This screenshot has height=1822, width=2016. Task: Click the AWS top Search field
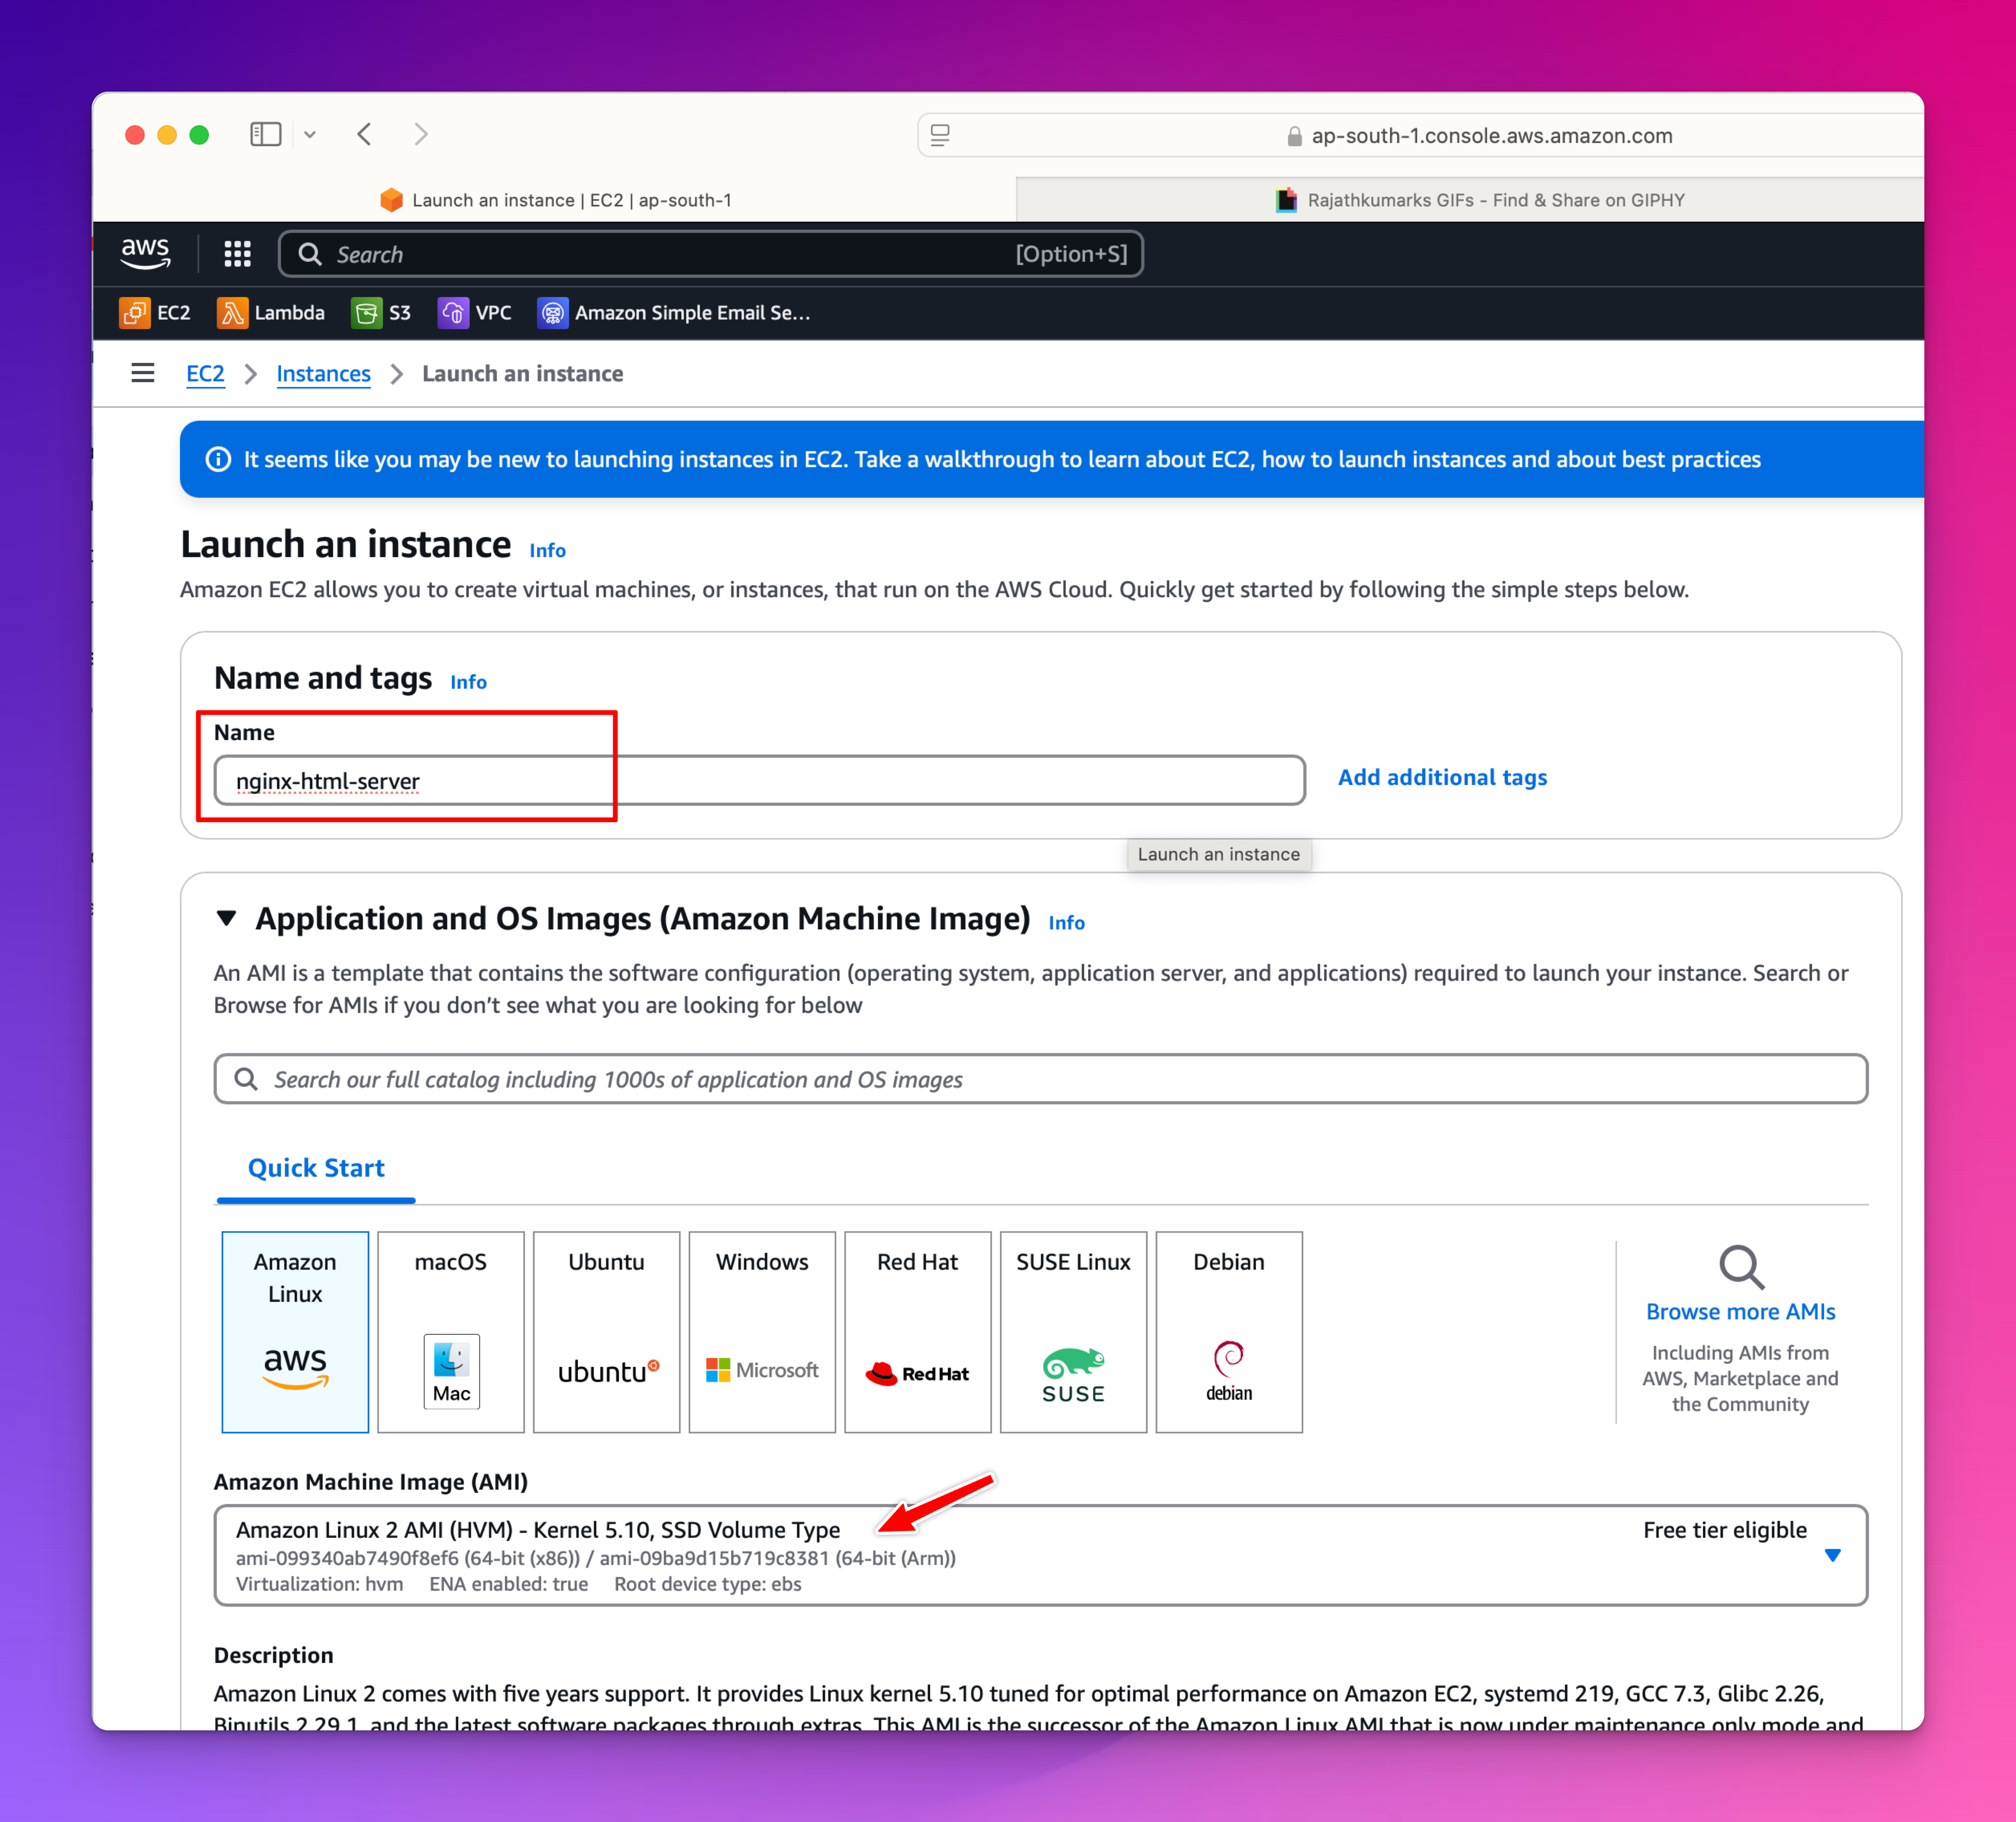point(711,254)
